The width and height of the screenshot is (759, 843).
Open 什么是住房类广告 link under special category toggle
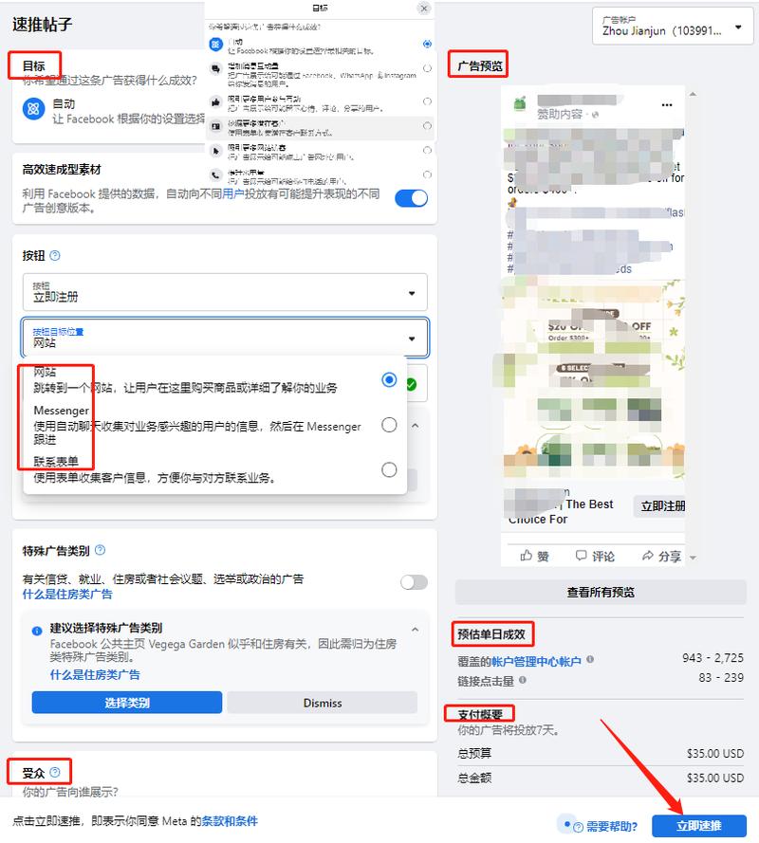67,594
